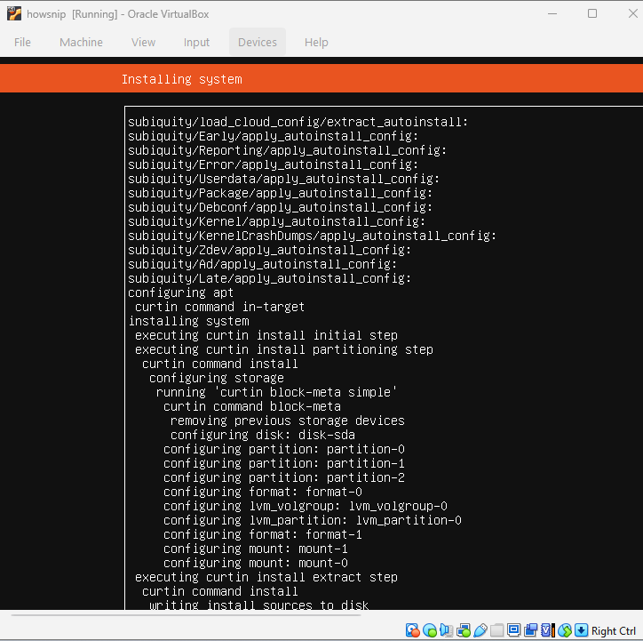Click 'curtin command in-target' log line
Image resolution: width=643 pixels, height=641 pixels.
219,307
